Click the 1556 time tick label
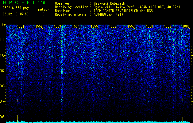The width and height of the screenshot is (193, 123). click(113, 26)
